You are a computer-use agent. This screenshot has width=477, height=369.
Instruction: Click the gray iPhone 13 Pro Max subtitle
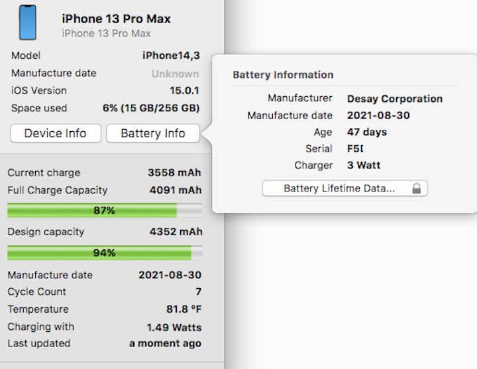click(x=106, y=33)
